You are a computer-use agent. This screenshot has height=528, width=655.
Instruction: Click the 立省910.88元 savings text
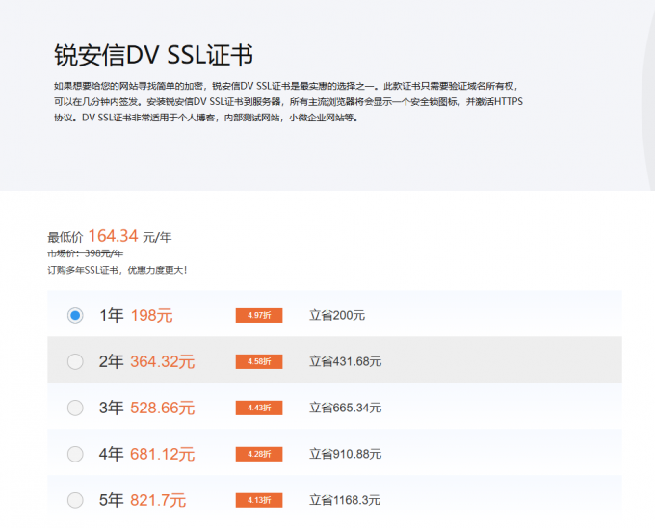click(345, 454)
